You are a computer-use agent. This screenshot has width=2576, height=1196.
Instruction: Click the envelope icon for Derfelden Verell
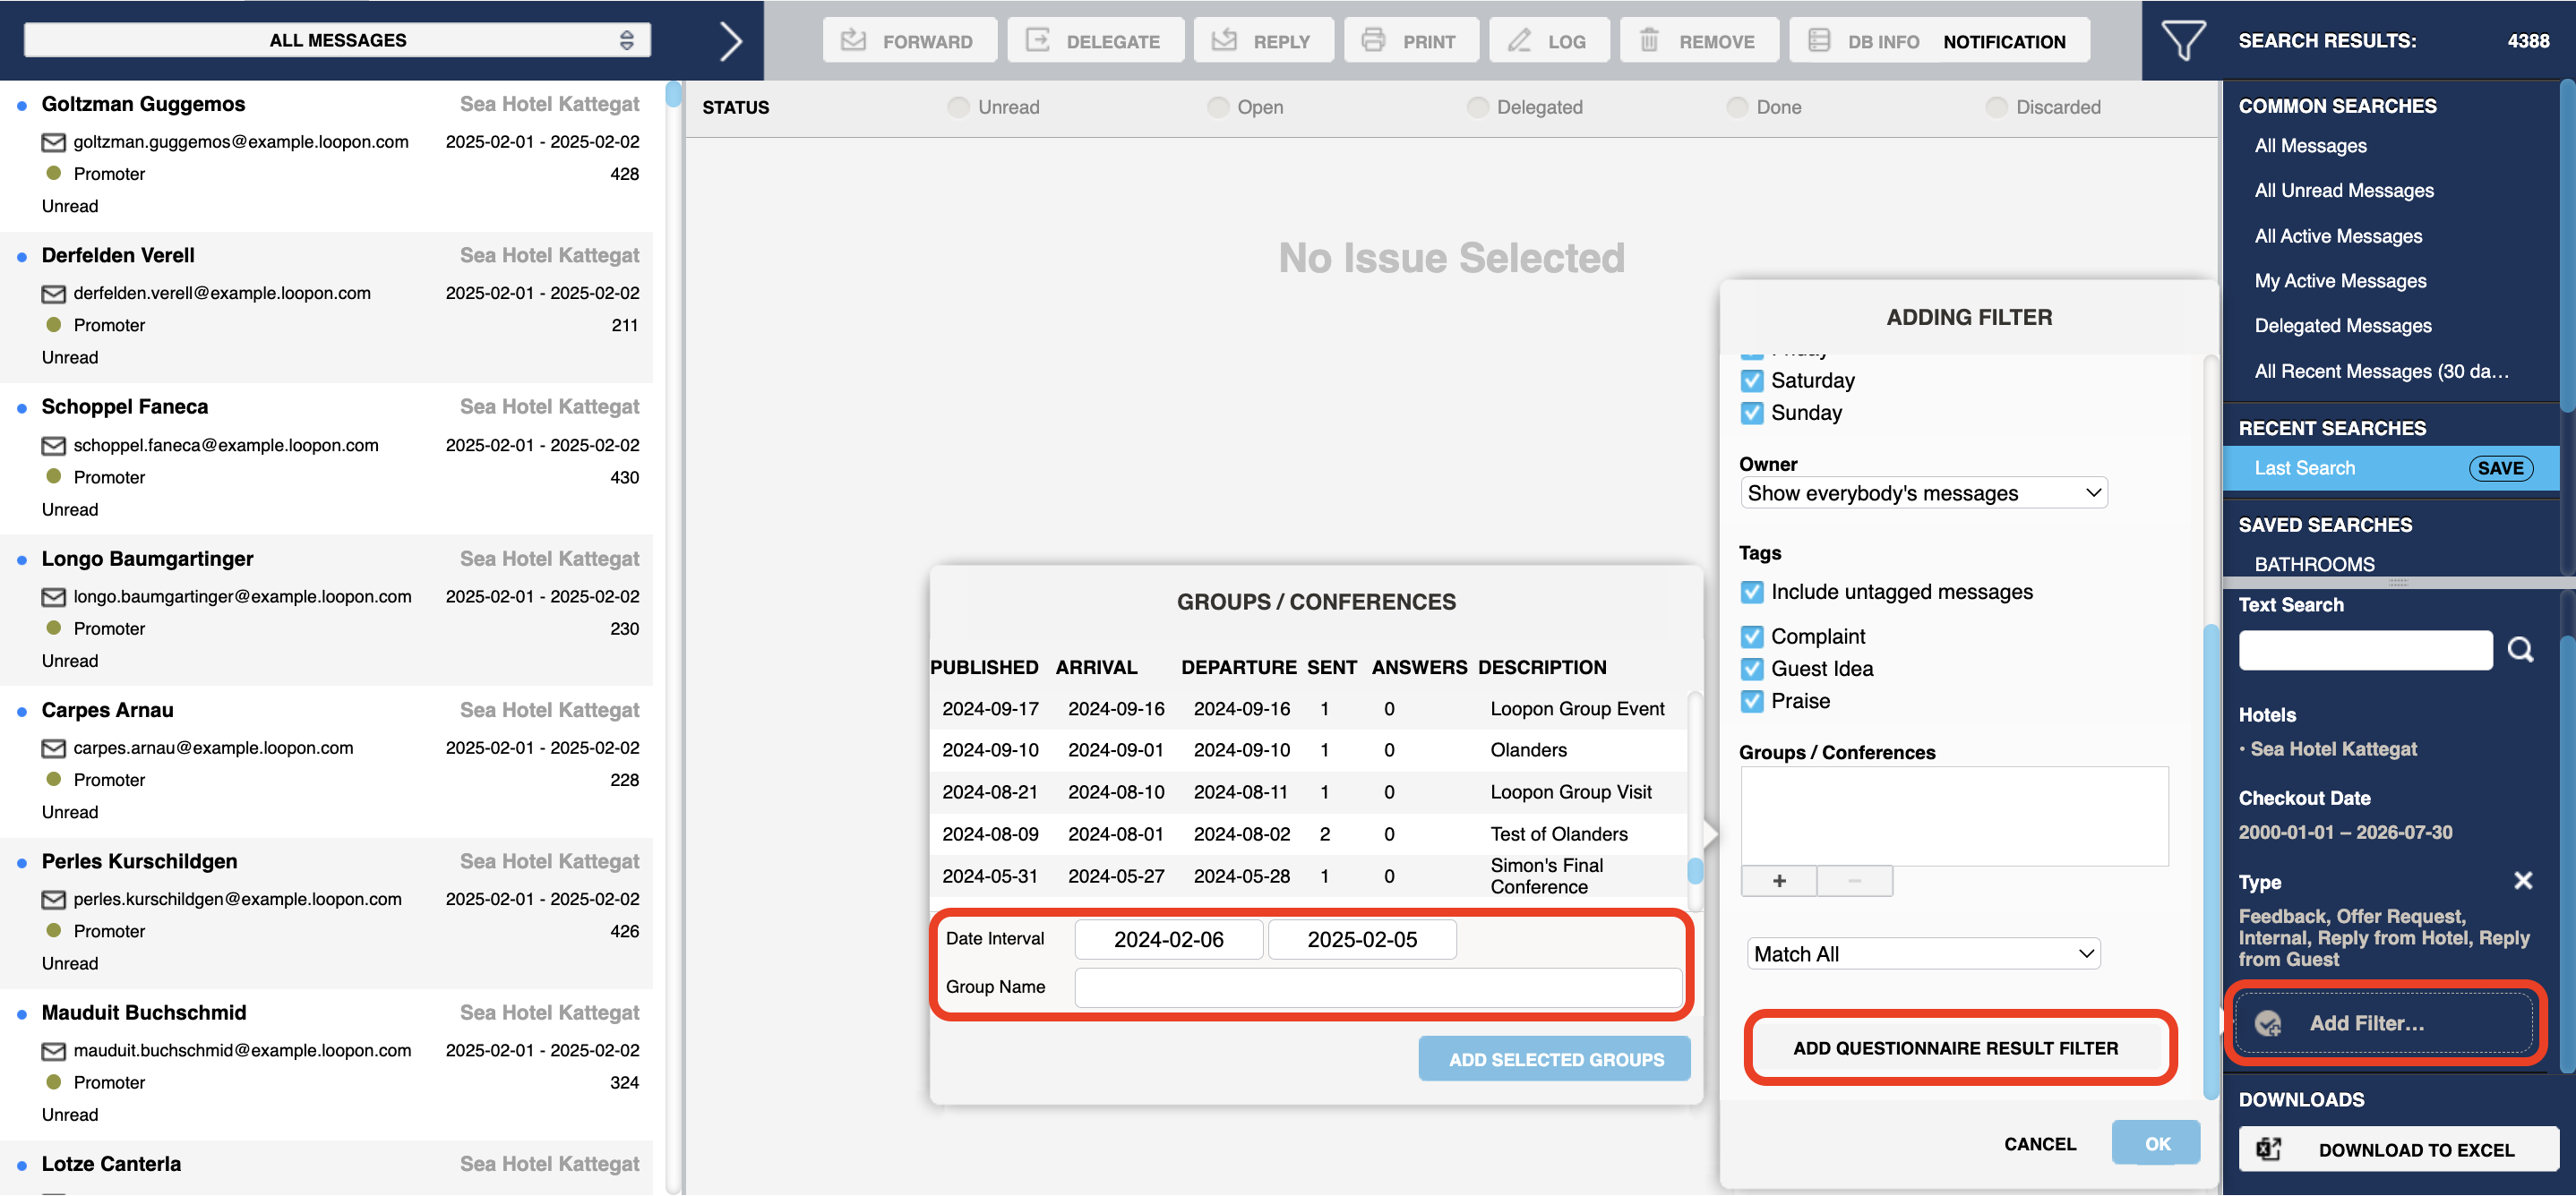(x=53, y=294)
